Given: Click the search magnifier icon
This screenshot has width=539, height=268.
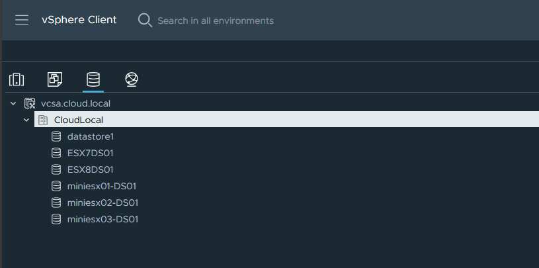Looking at the screenshot, I should (145, 20).
